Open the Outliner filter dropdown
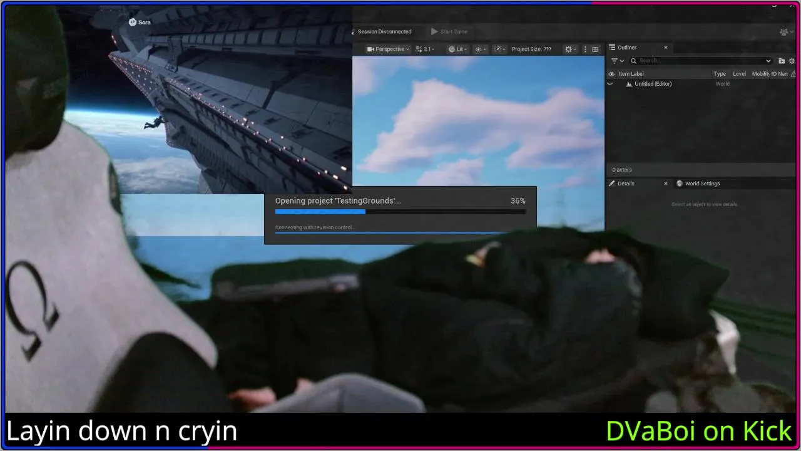Viewport: 801px width, 451px height. (x=618, y=61)
